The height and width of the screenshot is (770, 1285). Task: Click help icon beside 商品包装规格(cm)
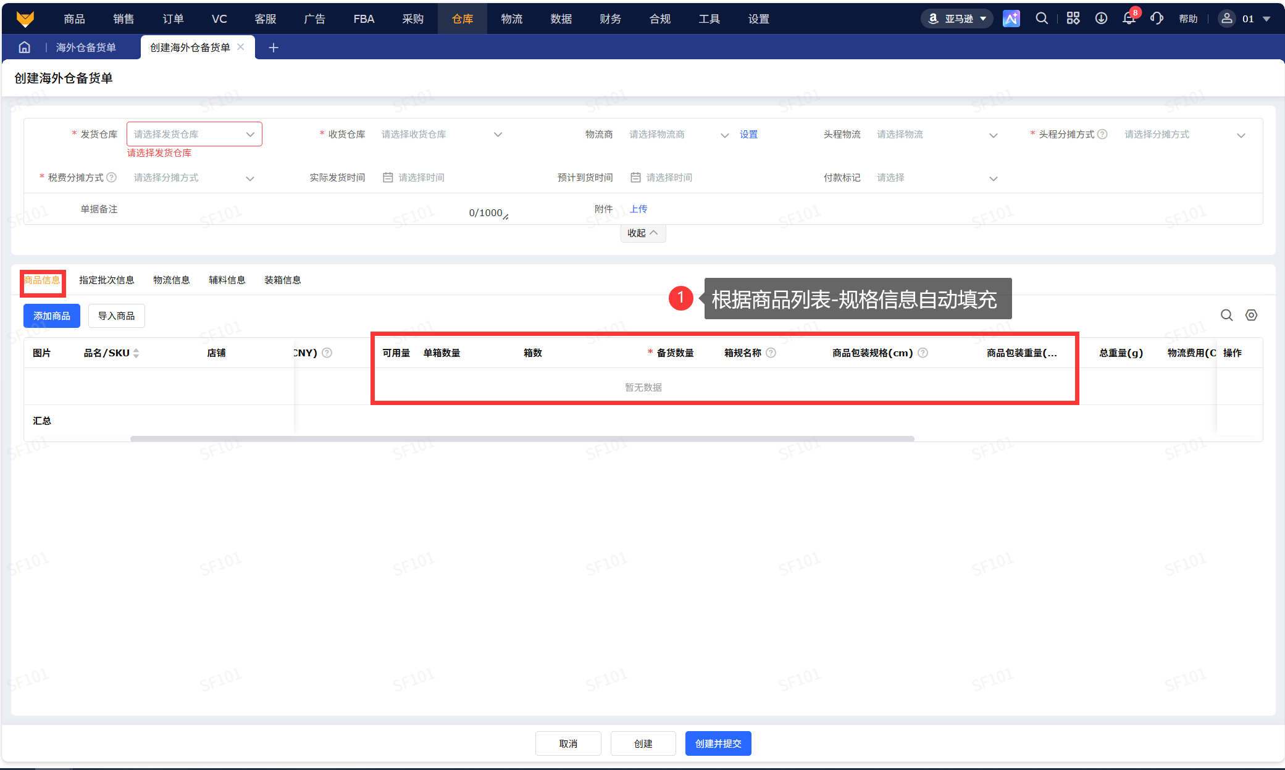(x=923, y=353)
